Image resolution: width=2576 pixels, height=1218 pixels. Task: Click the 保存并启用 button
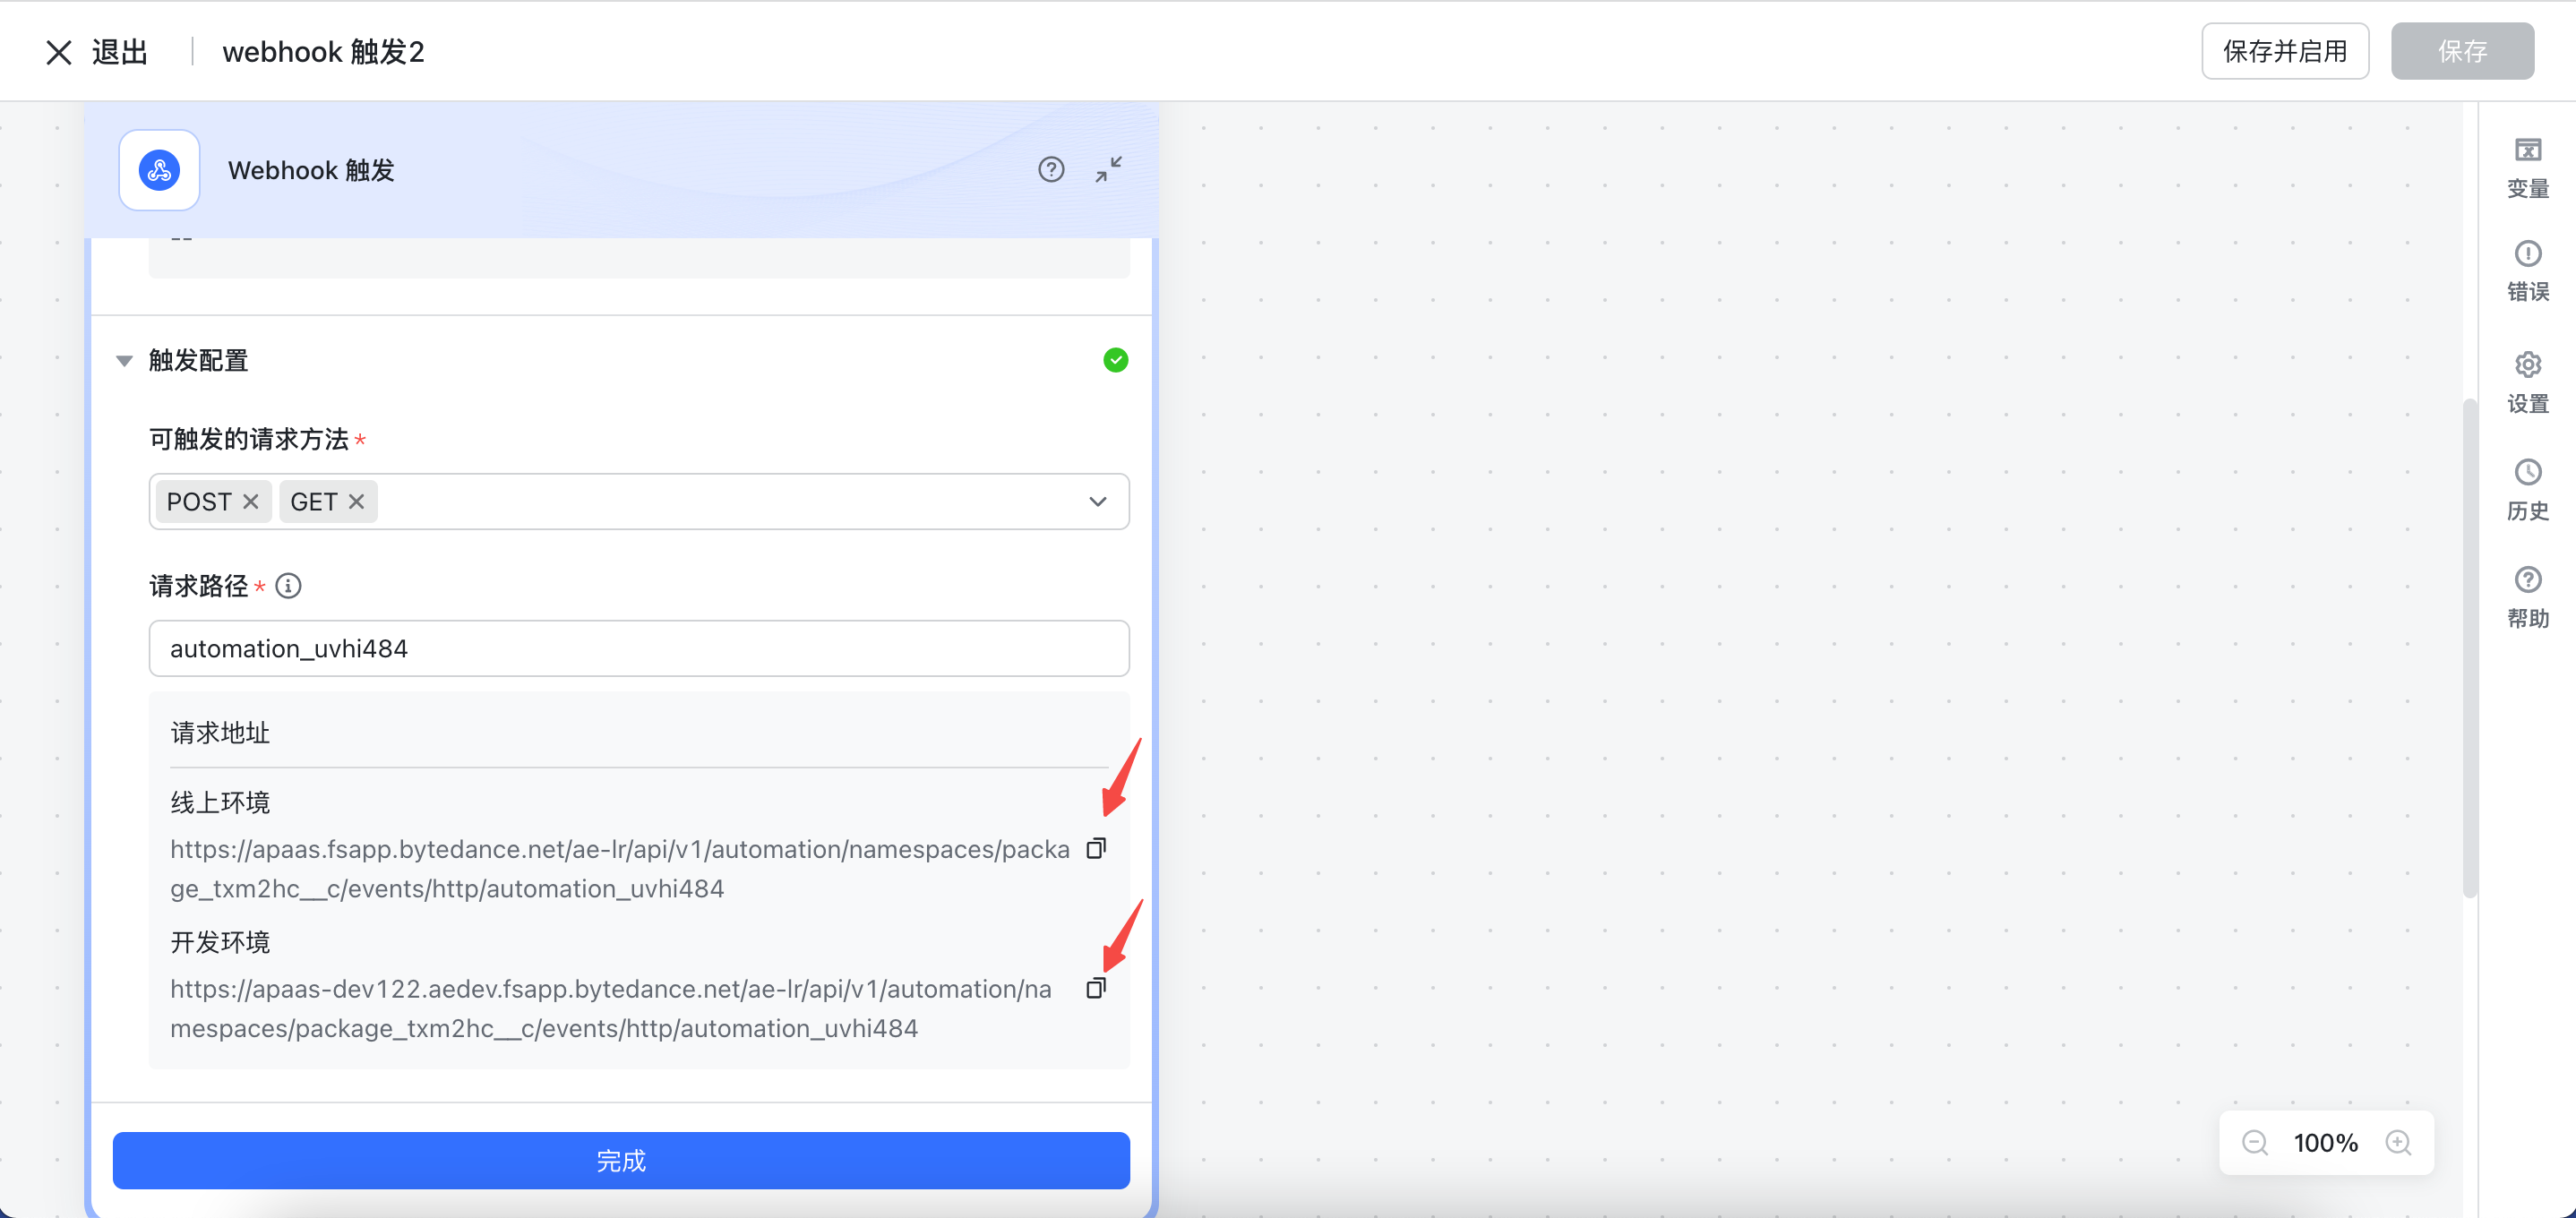point(2284,51)
